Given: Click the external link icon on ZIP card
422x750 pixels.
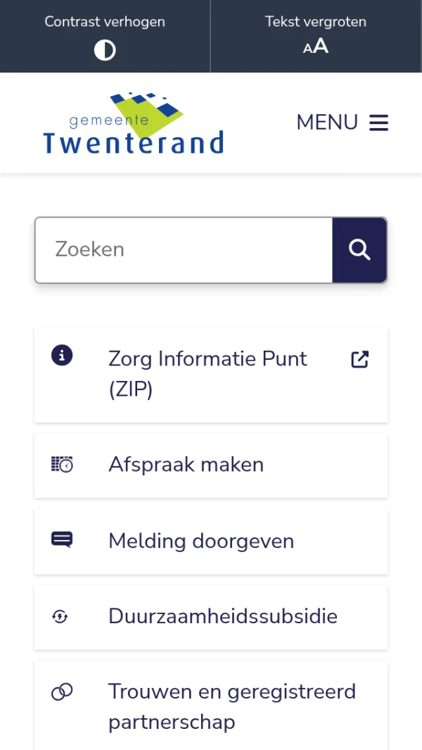Looking at the screenshot, I should pyautogui.click(x=360, y=359).
